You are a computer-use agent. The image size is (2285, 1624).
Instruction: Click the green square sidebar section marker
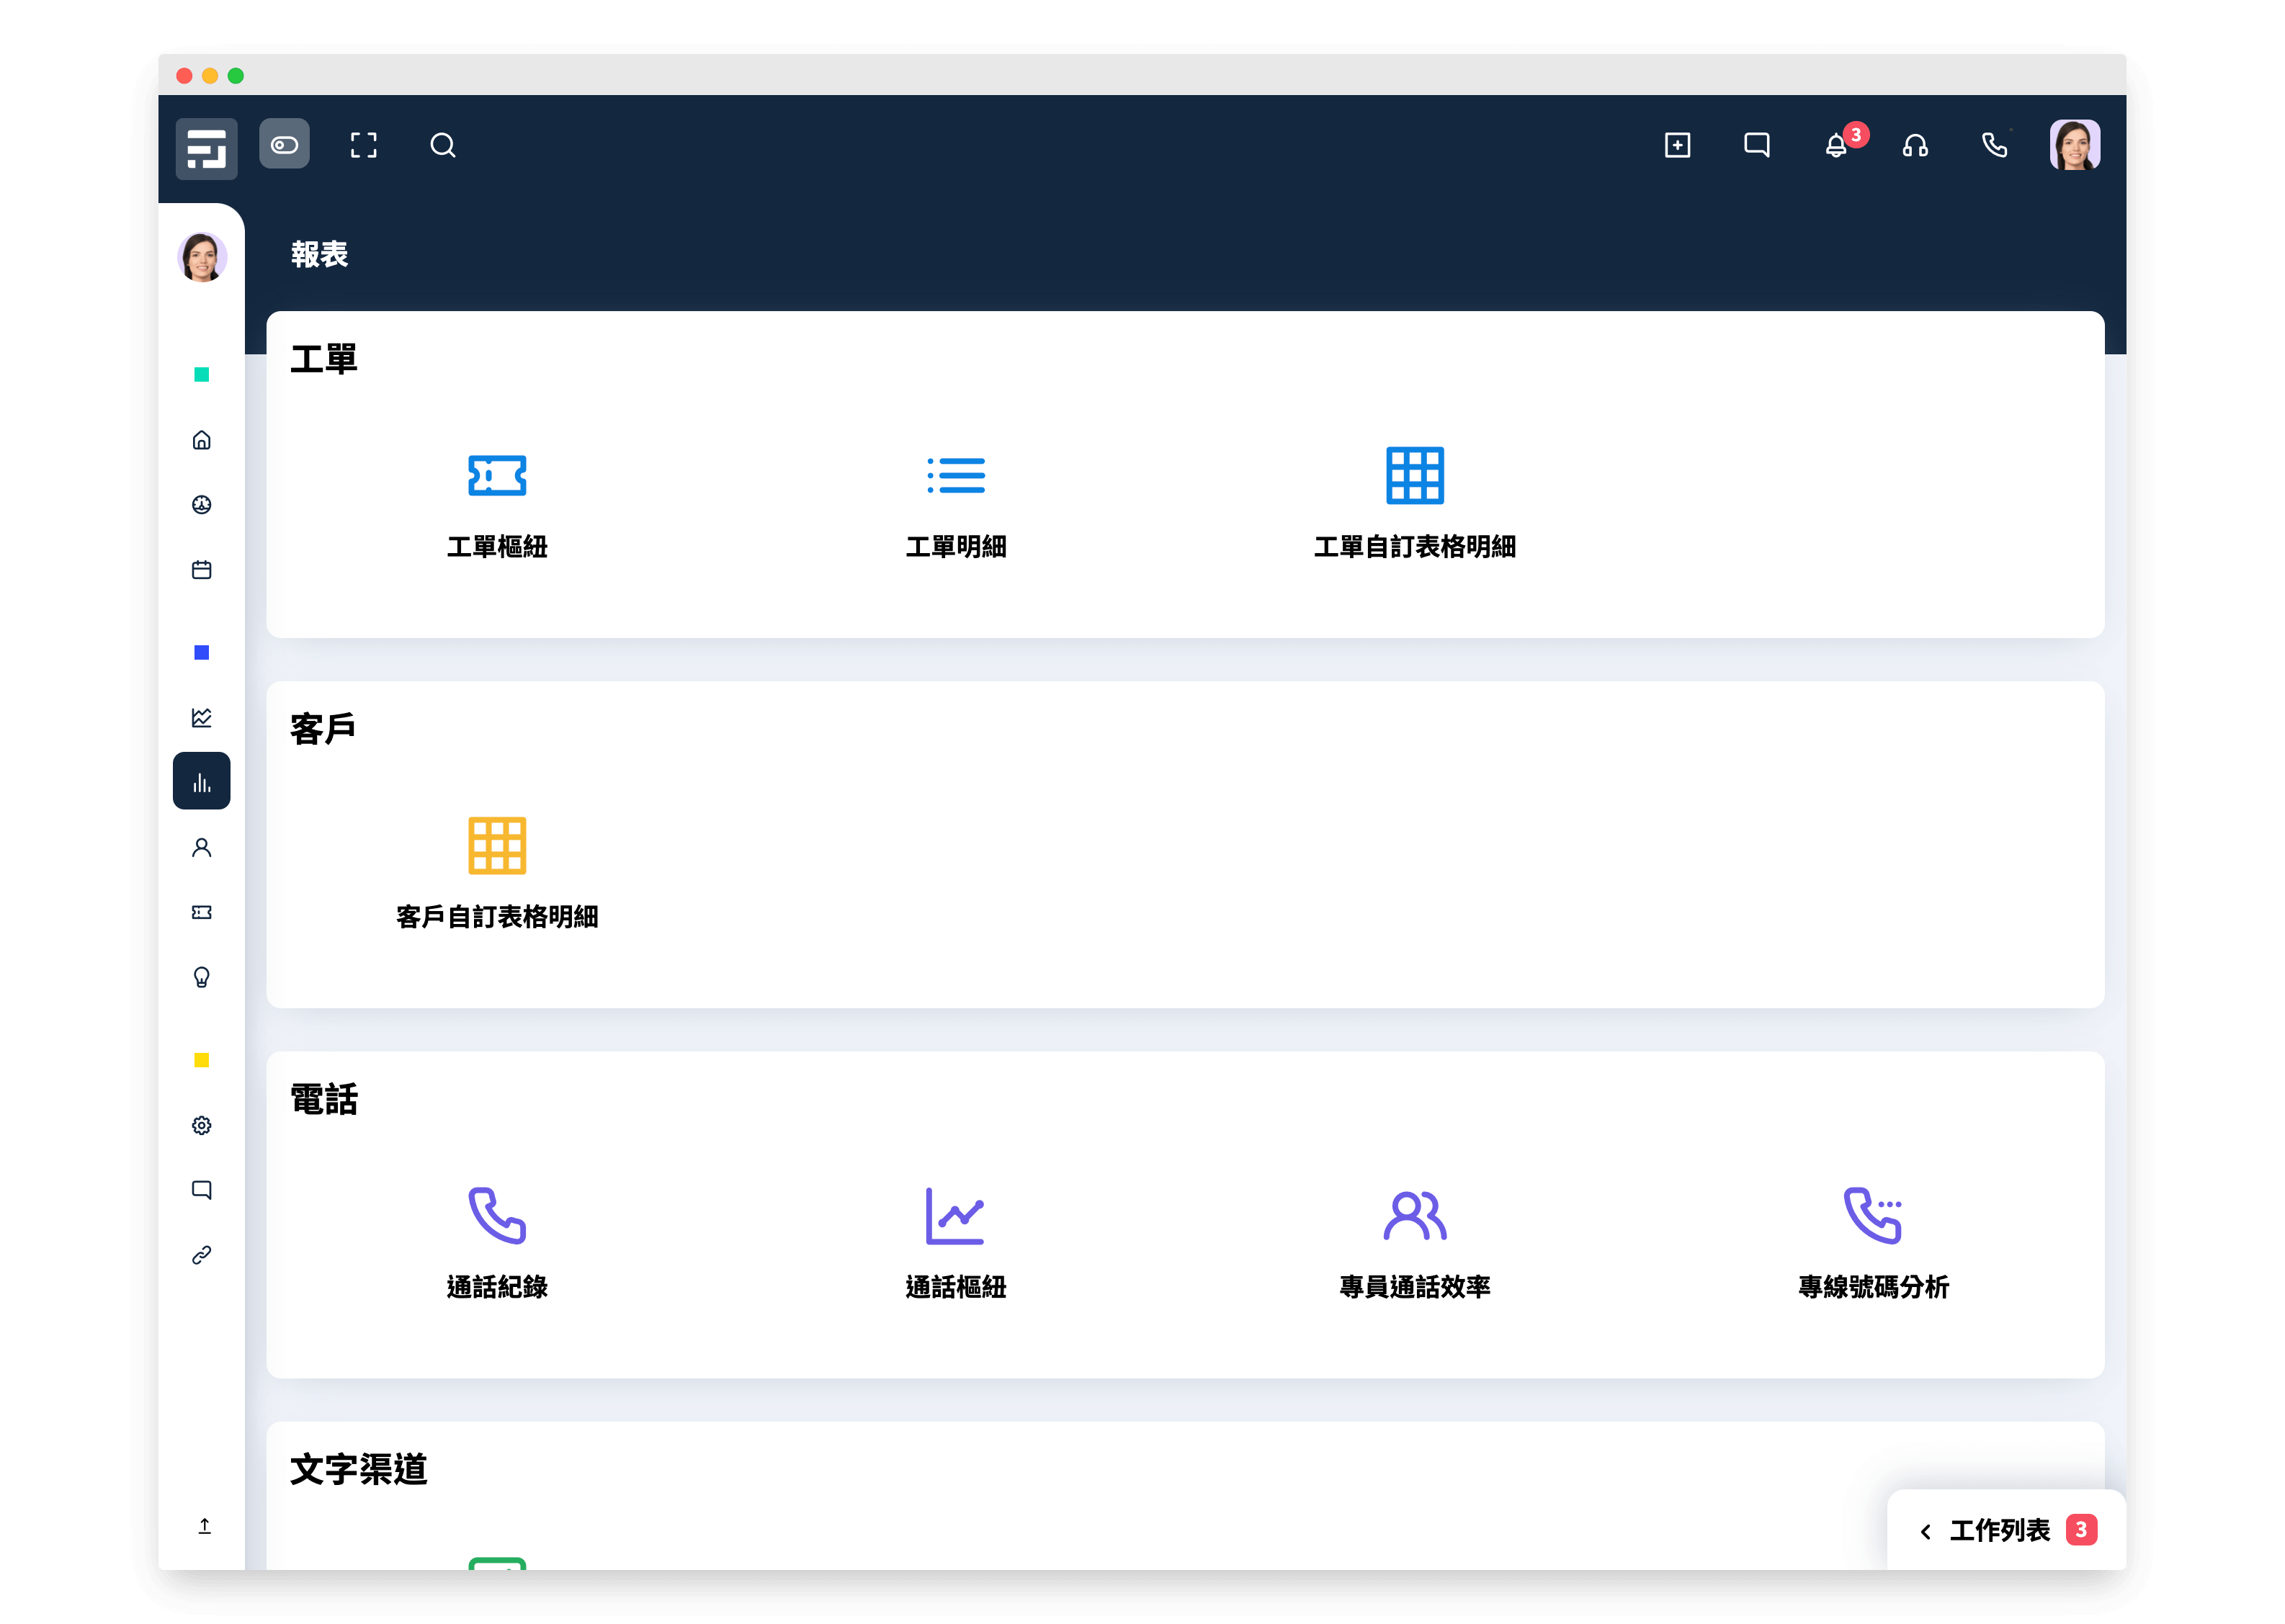point(202,375)
